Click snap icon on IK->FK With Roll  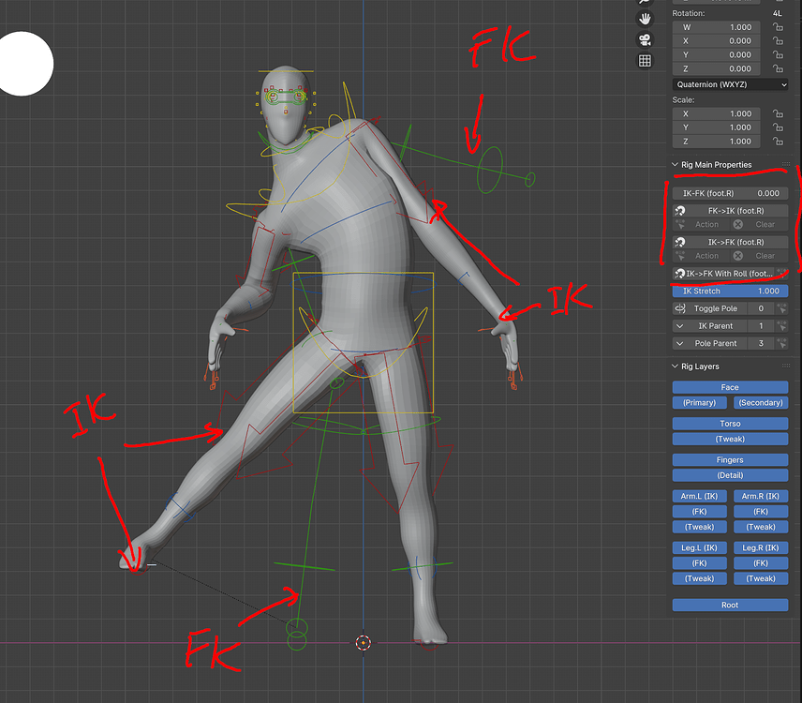coord(680,274)
